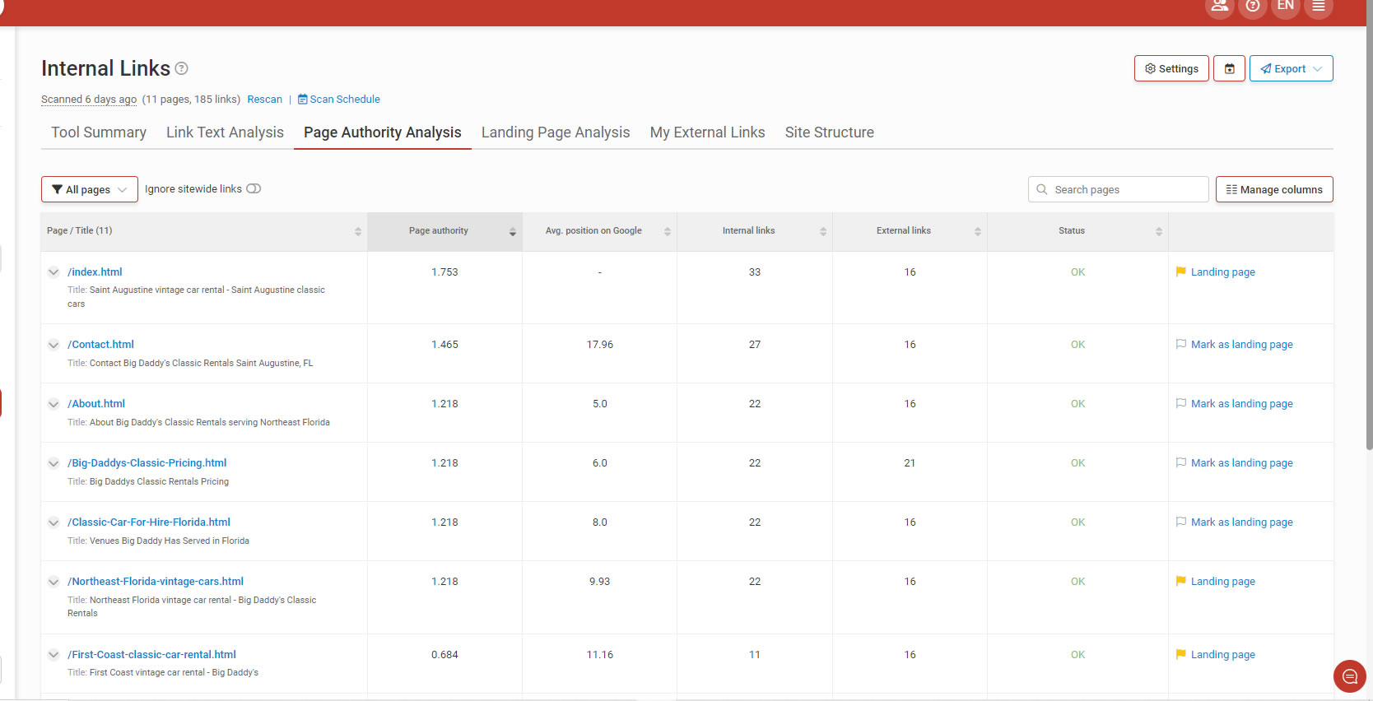Viewport: 1373px width, 701px height.
Task: Open the live chat bubble icon
Action: [1349, 676]
